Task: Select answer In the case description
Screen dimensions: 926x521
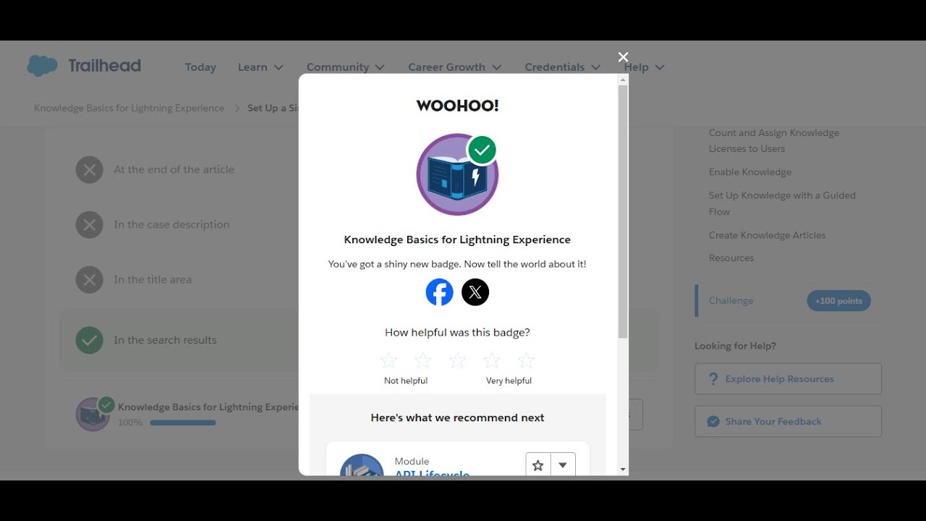Action: (171, 225)
